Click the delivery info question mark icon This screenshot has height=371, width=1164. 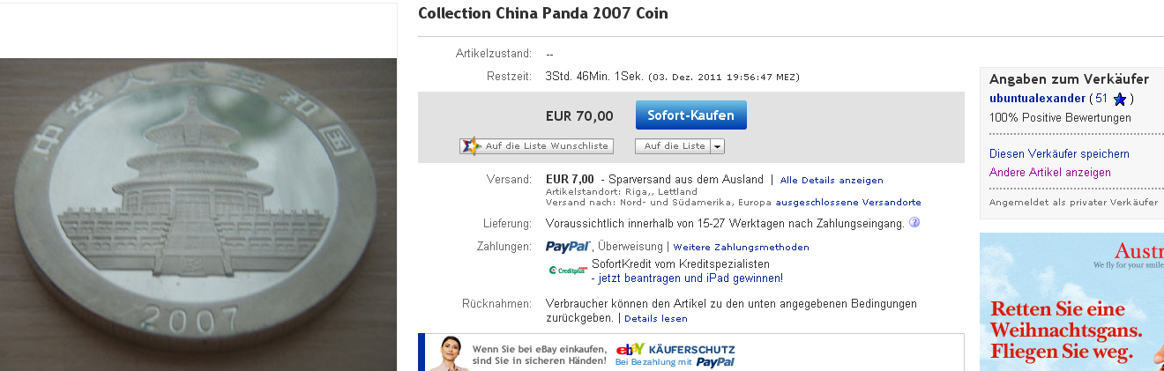click(x=914, y=223)
